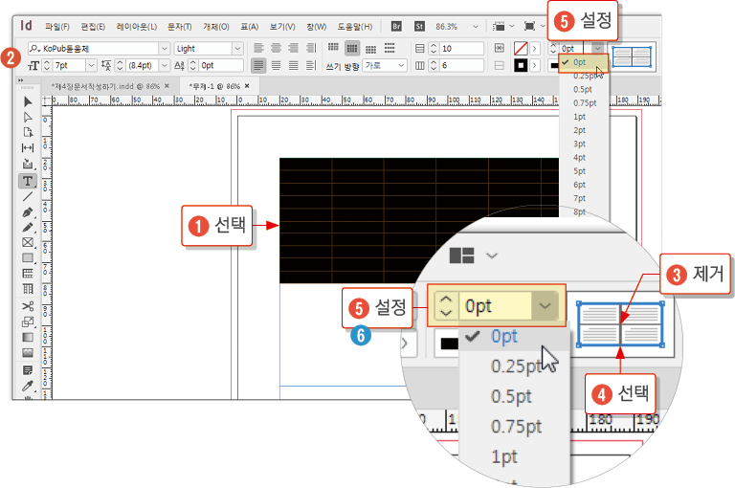The height and width of the screenshot is (488, 735).
Task: Select the Type tool
Action: click(x=28, y=181)
